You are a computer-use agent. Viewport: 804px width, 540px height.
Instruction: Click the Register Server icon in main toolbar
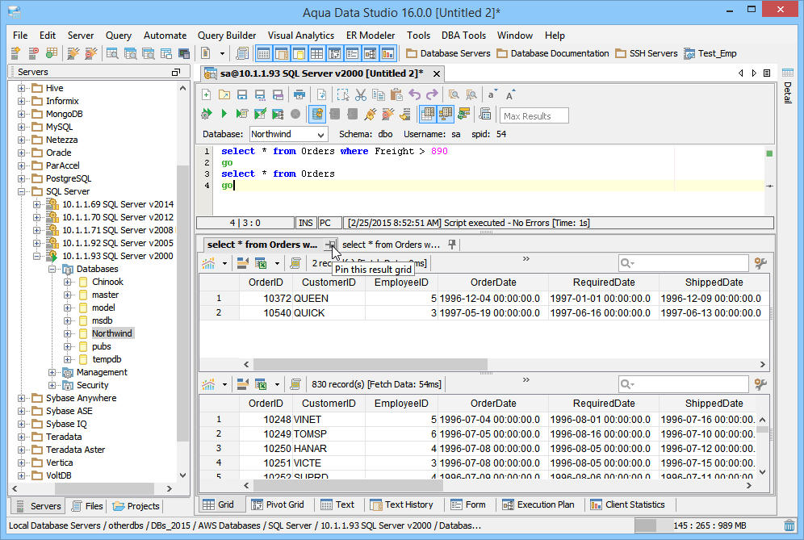pyautogui.click(x=15, y=53)
